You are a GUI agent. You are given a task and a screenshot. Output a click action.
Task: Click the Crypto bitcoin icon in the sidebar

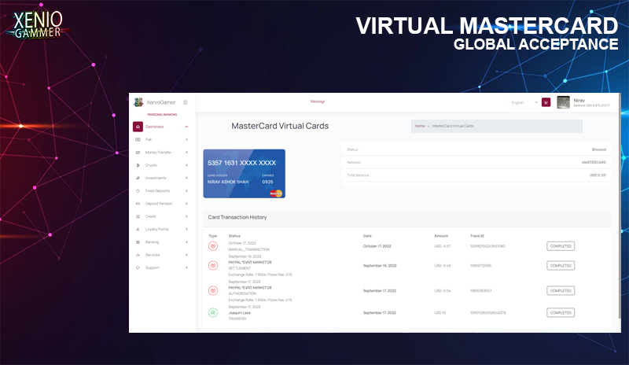point(138,165)
